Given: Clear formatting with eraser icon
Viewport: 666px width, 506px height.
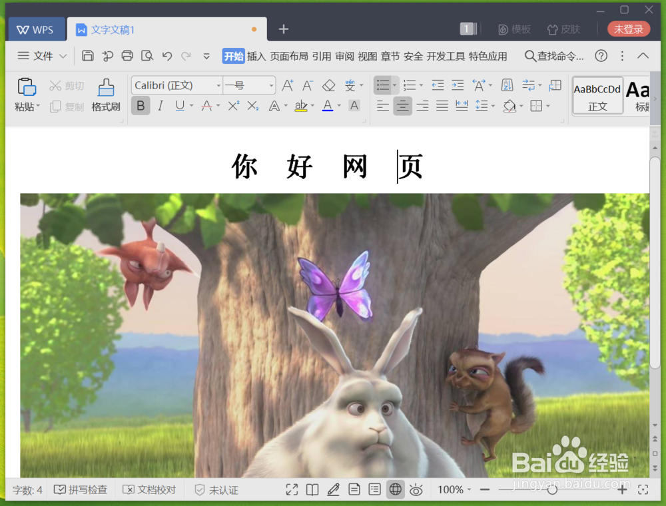Looking at the screenshot, I should tap(329, 85).
